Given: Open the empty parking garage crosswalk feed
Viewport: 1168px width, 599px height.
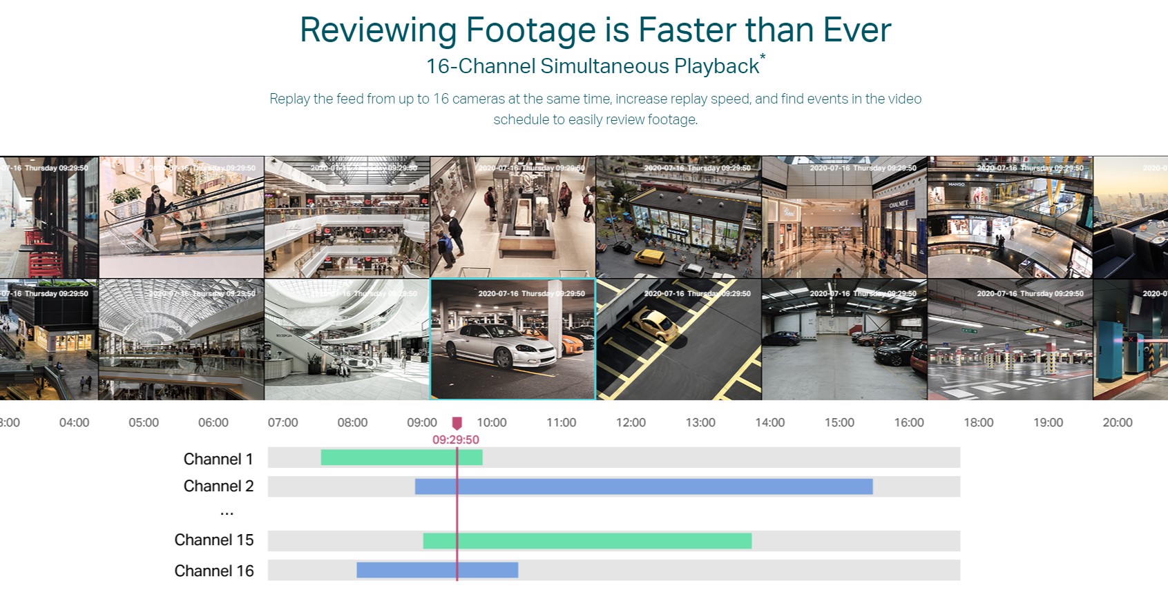Looking at the screenshot, I should tap(1010, 339).
